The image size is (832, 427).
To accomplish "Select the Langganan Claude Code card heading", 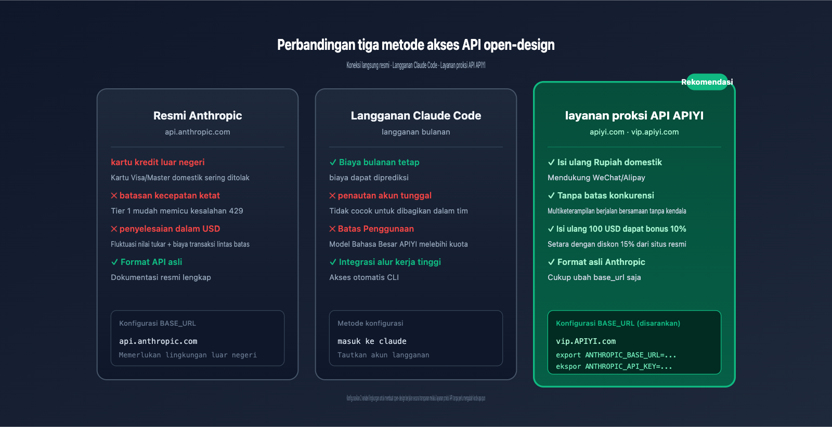I will (x=416, y=116).
